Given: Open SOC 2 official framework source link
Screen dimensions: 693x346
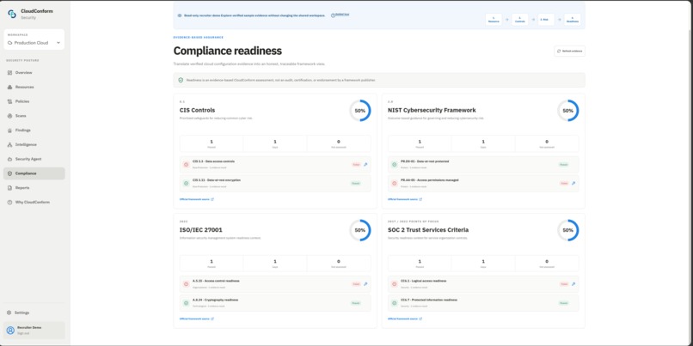Looking at the screenshot, I should pyautogui.click(x=404, y=319).
